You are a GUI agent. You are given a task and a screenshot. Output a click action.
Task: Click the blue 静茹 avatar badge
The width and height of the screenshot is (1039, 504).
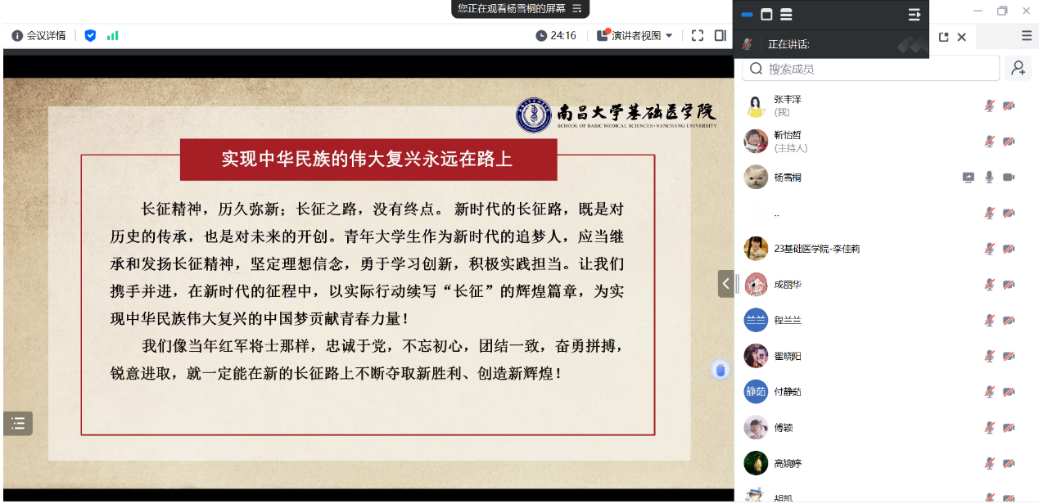[x=756, y=392]
